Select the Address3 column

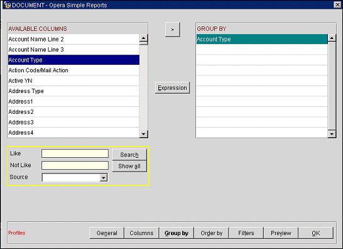[x=73, y=122]
